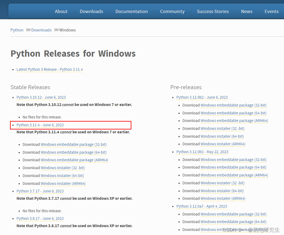
Task: Open the Downloads navigation menu
Action: (x=91, y=11)
